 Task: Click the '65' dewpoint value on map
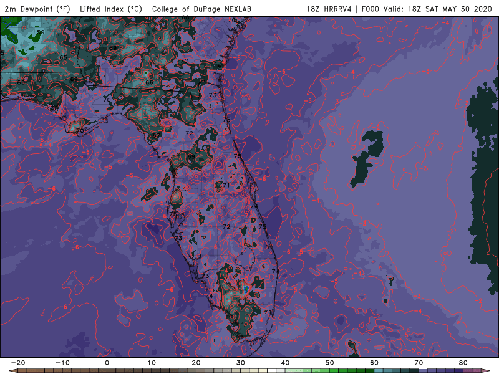coord(64,57)
